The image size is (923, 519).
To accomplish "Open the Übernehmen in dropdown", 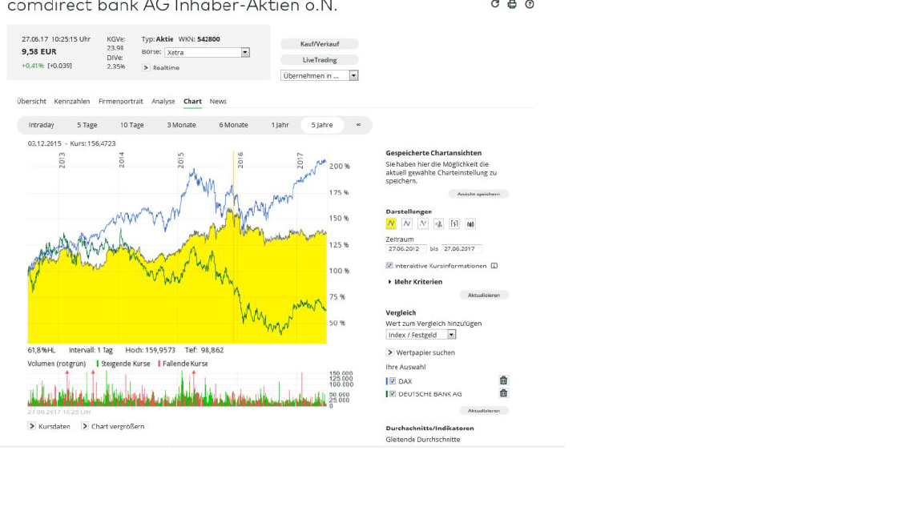I will [x=353, y=76].
